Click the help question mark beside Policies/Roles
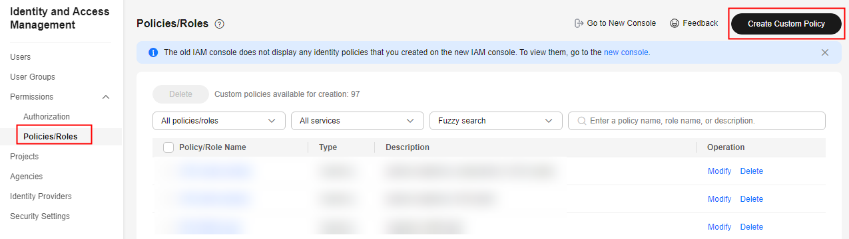The image size is (849, 239). point(219,24)
